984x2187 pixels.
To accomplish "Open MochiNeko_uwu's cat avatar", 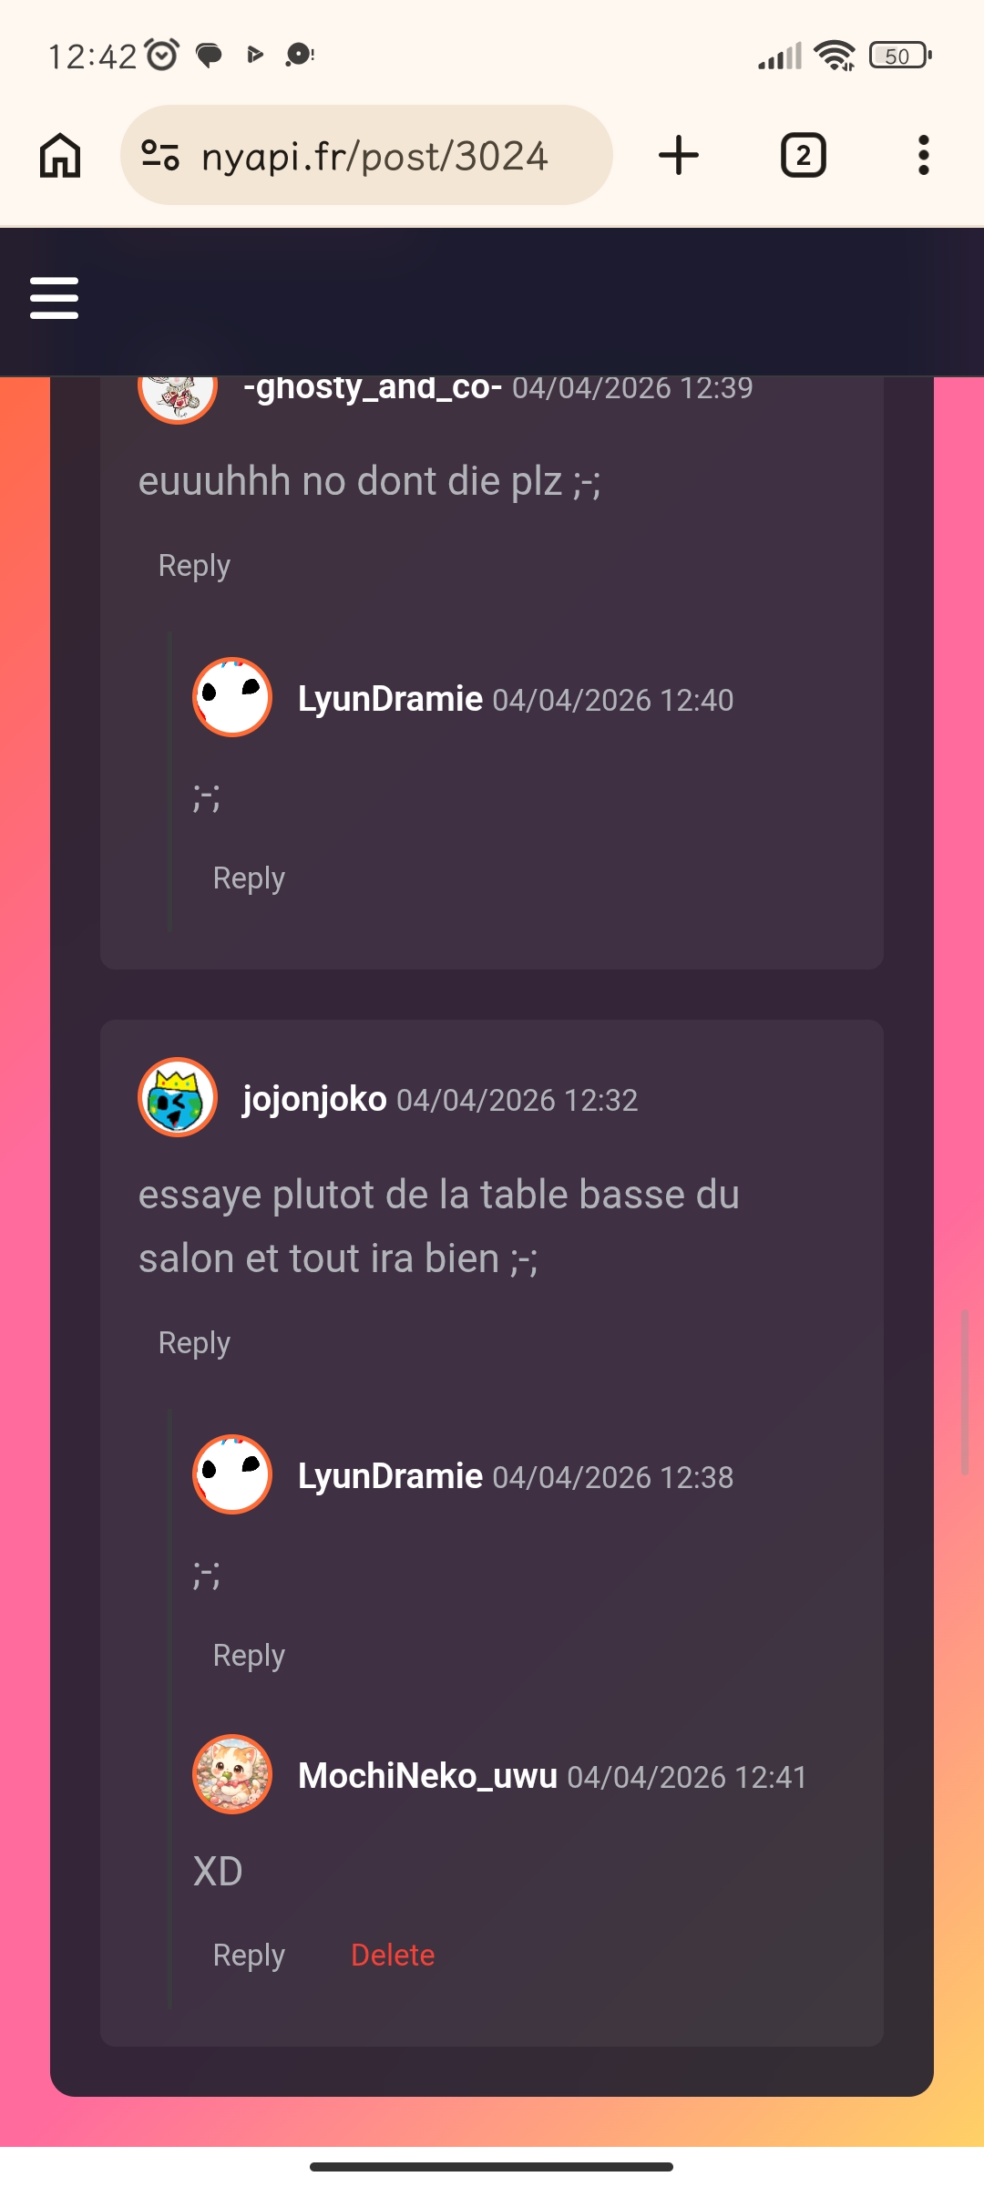I will (232, 1774).
